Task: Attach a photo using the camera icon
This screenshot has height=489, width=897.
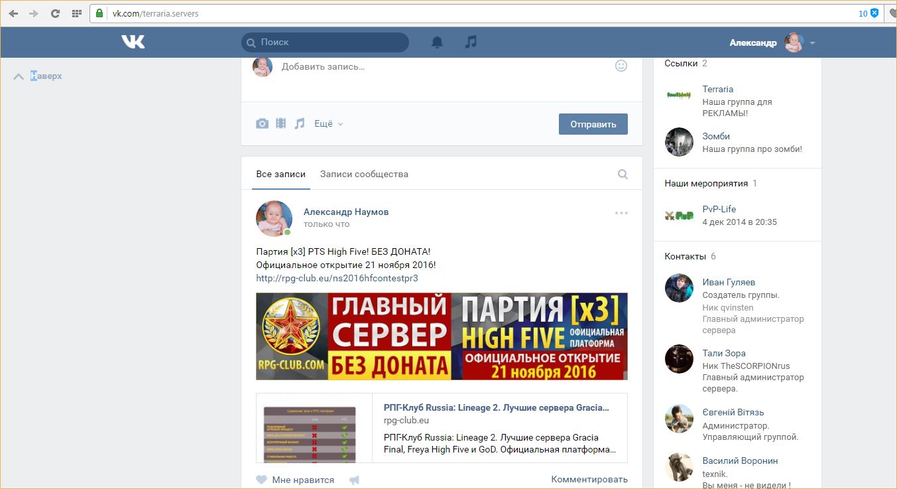Action: (x=263, y=123)
